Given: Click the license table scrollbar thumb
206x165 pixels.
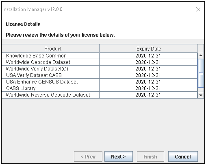Looking at the screenshot, I should coord(201,73).
